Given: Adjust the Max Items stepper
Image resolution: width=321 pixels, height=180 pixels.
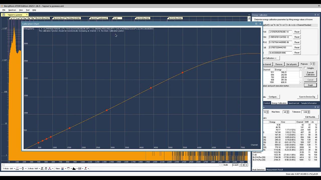Looking at the screenshot, I should point(288,112).
